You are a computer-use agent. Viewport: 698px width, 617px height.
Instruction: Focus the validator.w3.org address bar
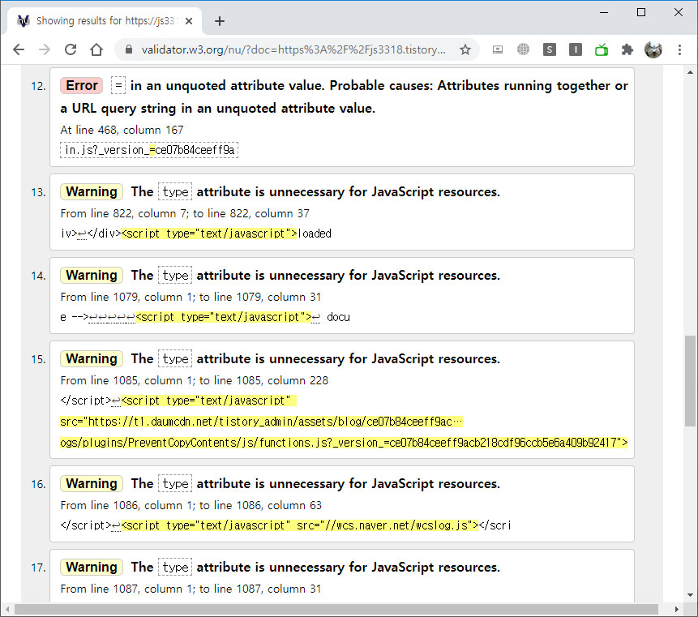(x=293, y=49)
